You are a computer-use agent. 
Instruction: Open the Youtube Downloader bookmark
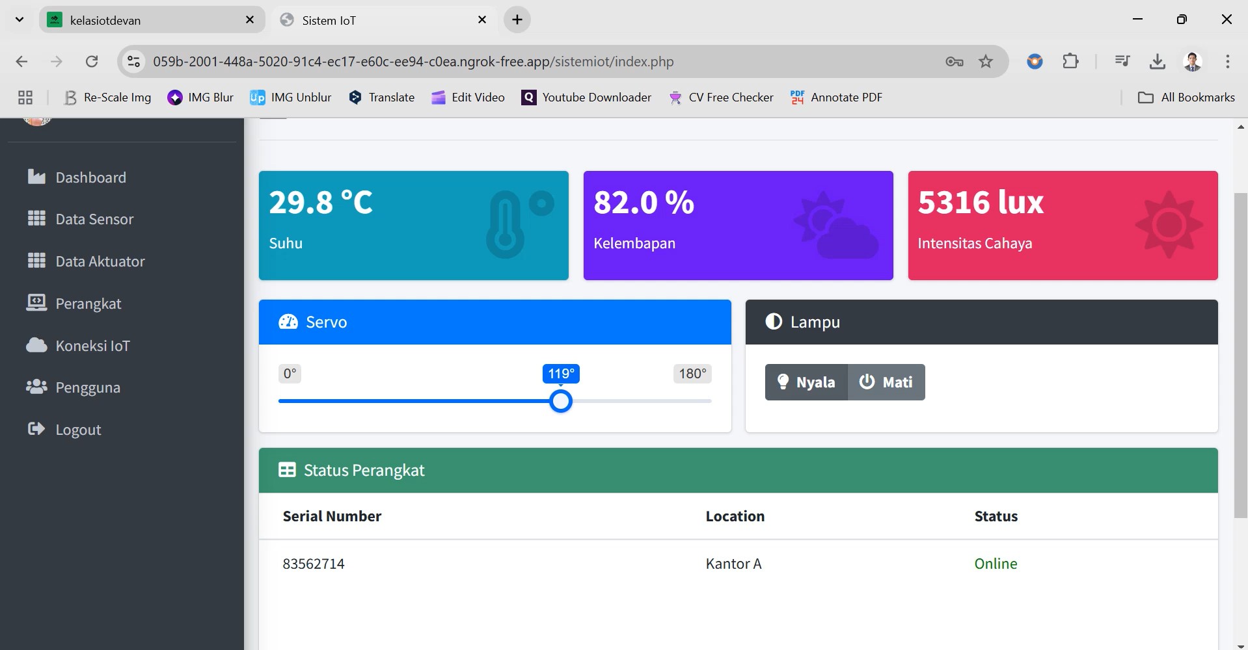[x=586, y=97]
